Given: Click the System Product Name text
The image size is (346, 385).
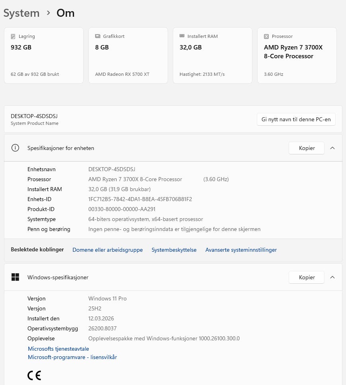Looking at the screenshot, I should tap(35, 123).
